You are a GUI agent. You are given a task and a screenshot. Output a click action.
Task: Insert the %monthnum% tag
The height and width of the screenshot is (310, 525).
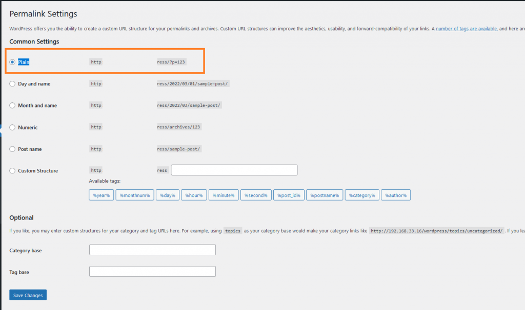point(135,195)
